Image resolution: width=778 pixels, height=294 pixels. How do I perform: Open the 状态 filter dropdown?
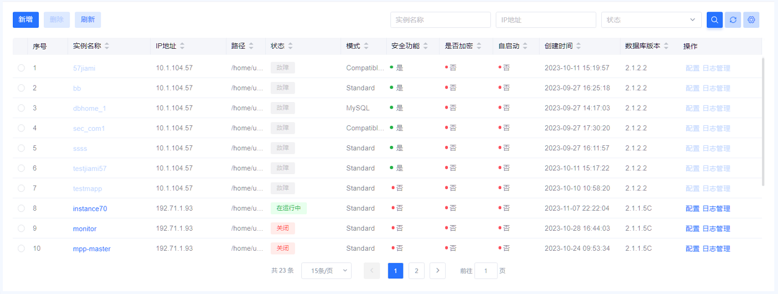[x=651, y=20]
